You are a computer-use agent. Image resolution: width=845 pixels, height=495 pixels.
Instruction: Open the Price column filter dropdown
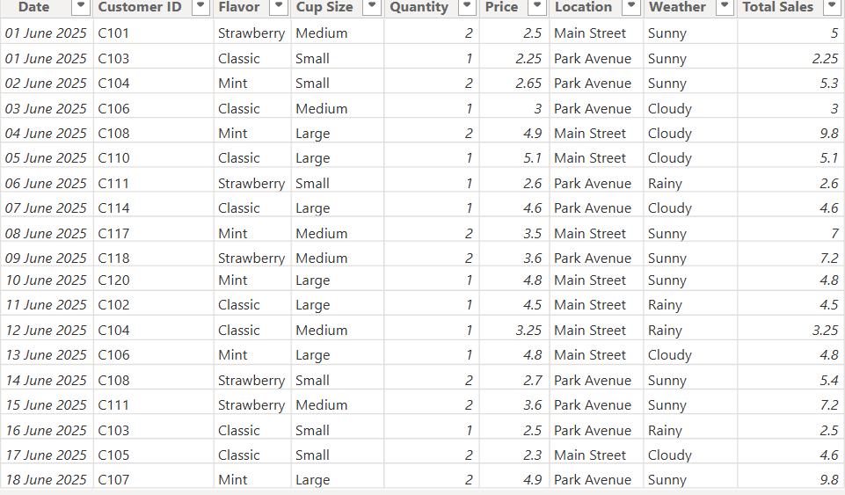pos(536,7)
